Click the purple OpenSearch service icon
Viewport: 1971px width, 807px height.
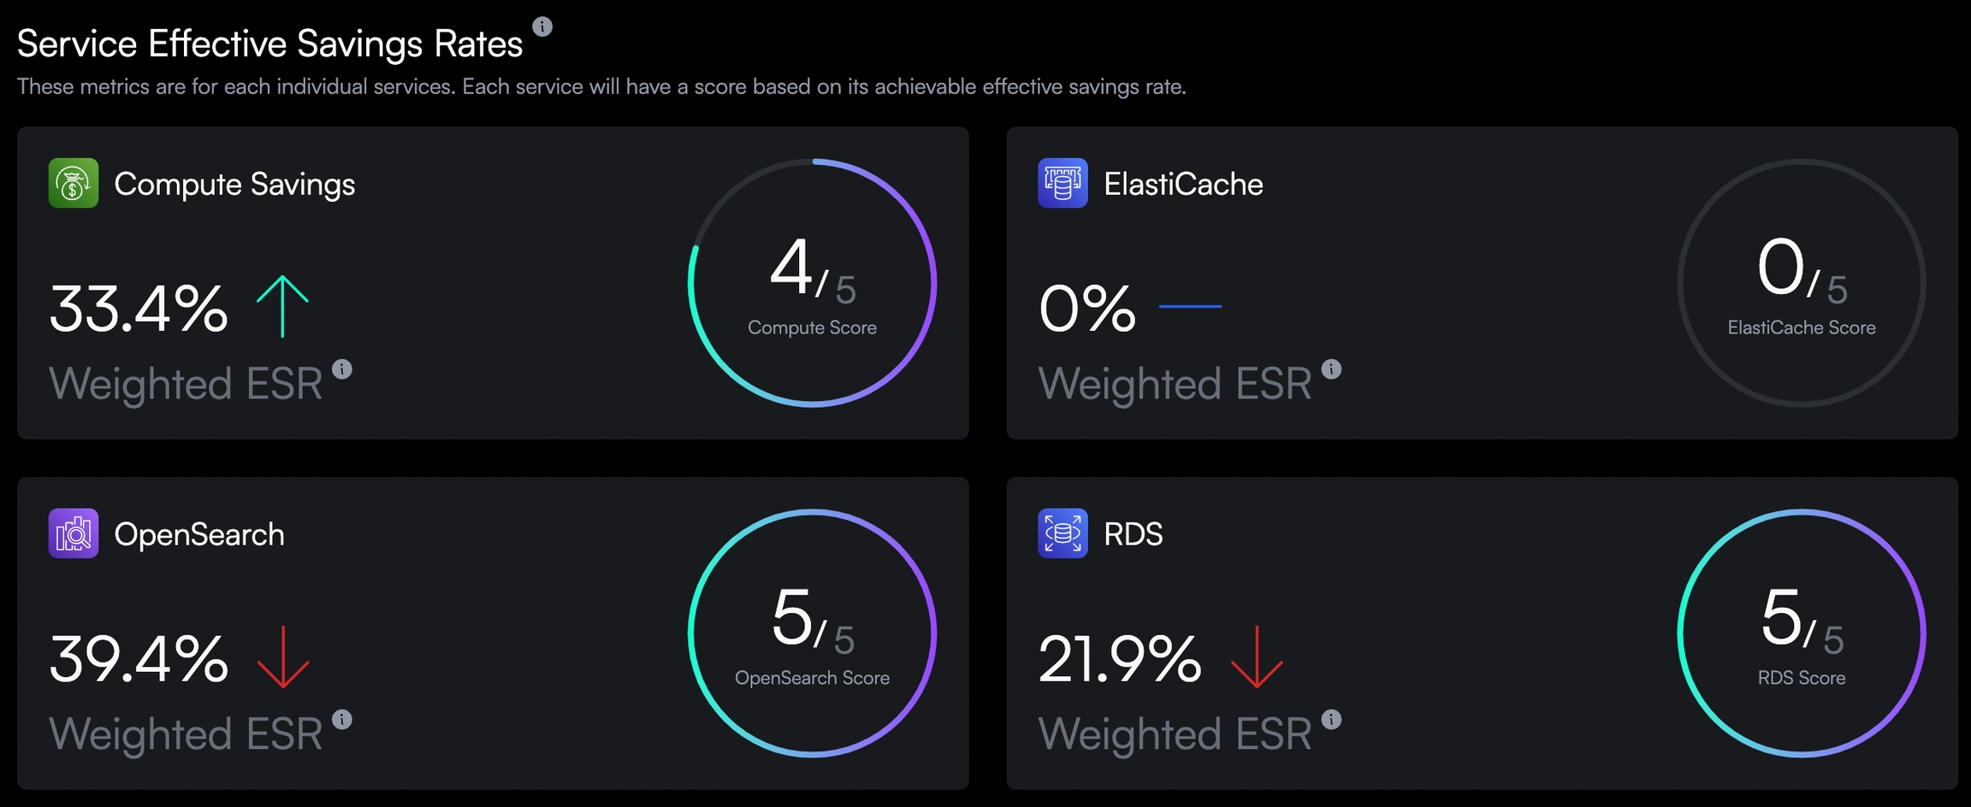pyautogui.click(x=74, y=533)
